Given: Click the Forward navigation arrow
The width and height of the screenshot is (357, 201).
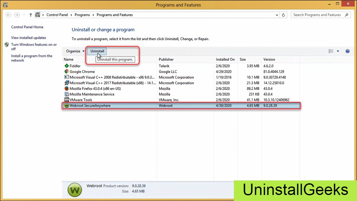Looking at the screenshot, I should (17, 15).
